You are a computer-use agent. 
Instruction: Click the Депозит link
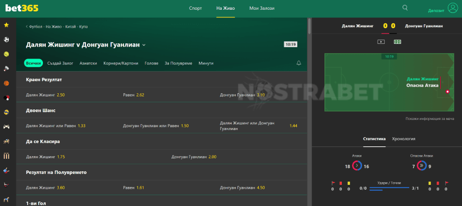coord(436,11)
